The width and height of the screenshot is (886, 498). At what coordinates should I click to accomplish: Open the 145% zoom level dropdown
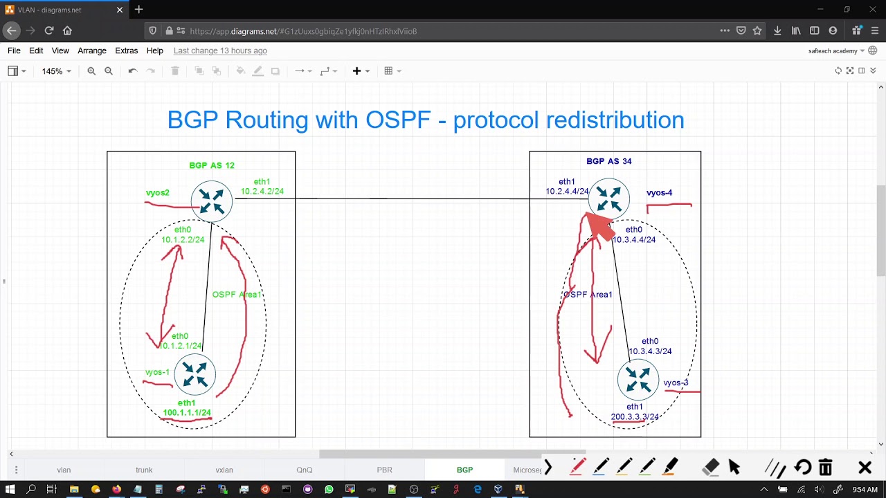pos(57,71)
